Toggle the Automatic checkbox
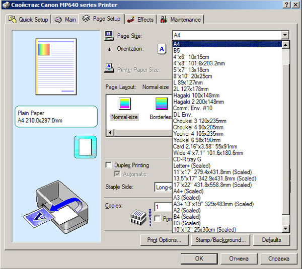 coord(117,174)
